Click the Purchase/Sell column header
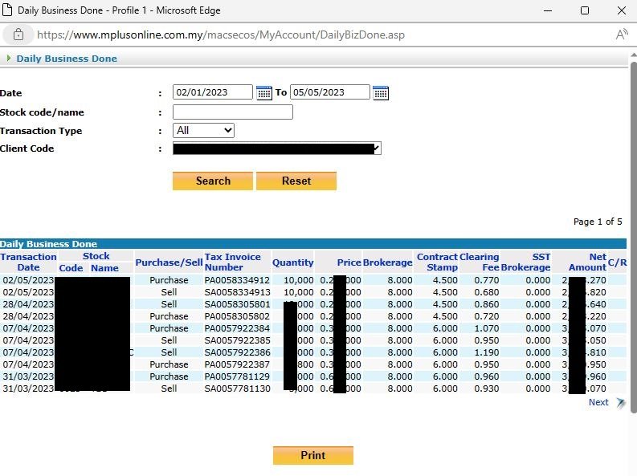 [x=169, y=262]
